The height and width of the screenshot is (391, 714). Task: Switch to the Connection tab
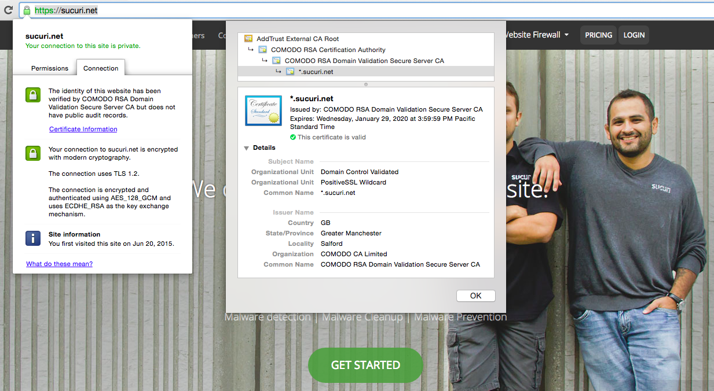[100, 67]
